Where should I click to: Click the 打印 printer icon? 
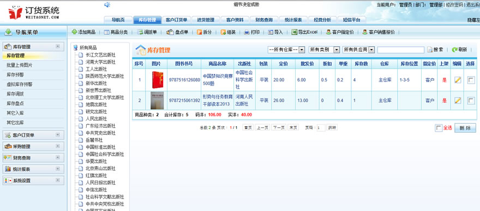tap(247, 32)
